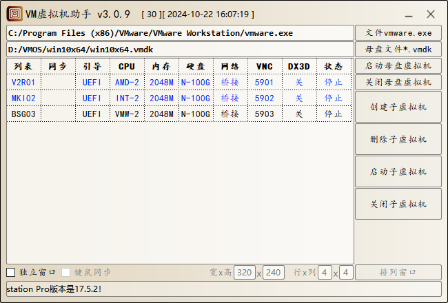Click the vmware.exe path input field

[181, 33]
